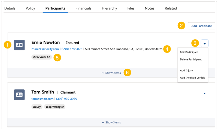Select Add Injury menu option
This screenshot has height=130, width=218.
186,71
